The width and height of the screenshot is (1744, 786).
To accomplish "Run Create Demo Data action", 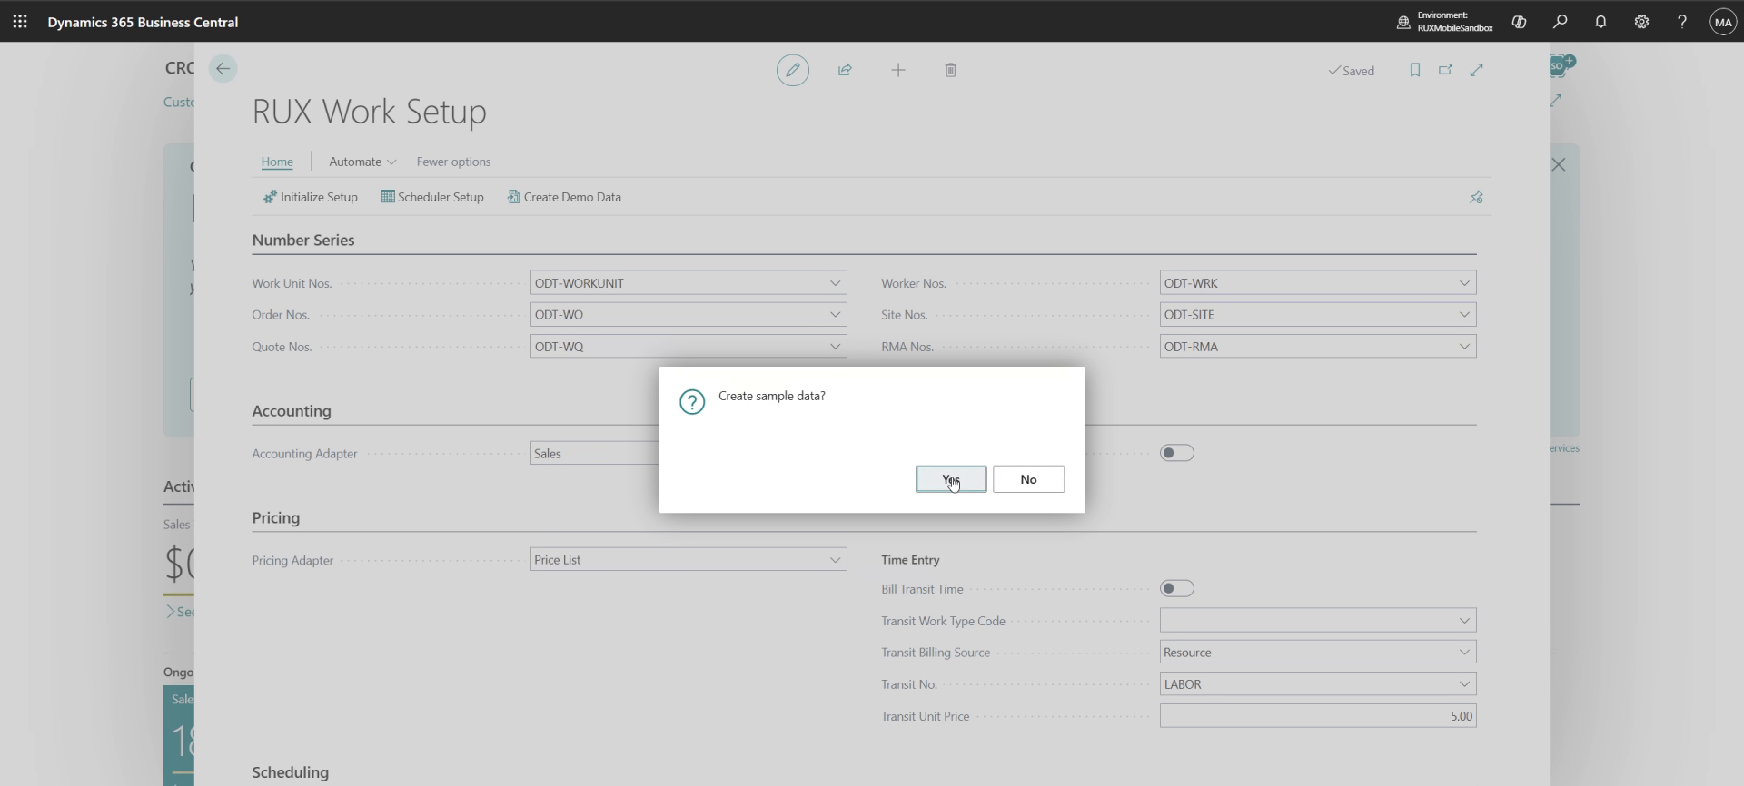I will [564, 197].
